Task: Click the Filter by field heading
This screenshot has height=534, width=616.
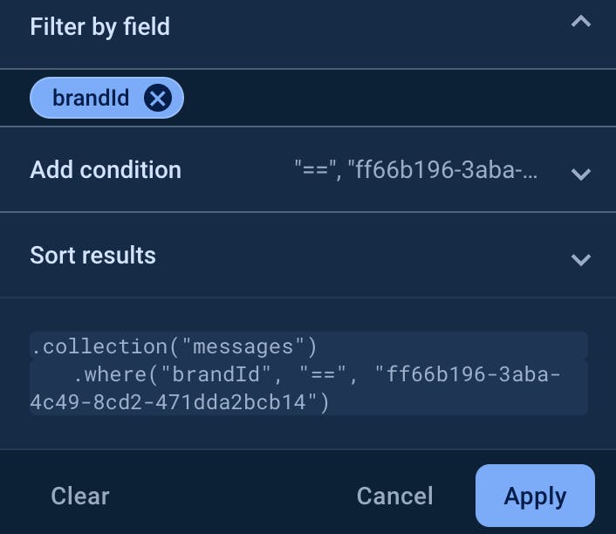Action: click(100, 27)
